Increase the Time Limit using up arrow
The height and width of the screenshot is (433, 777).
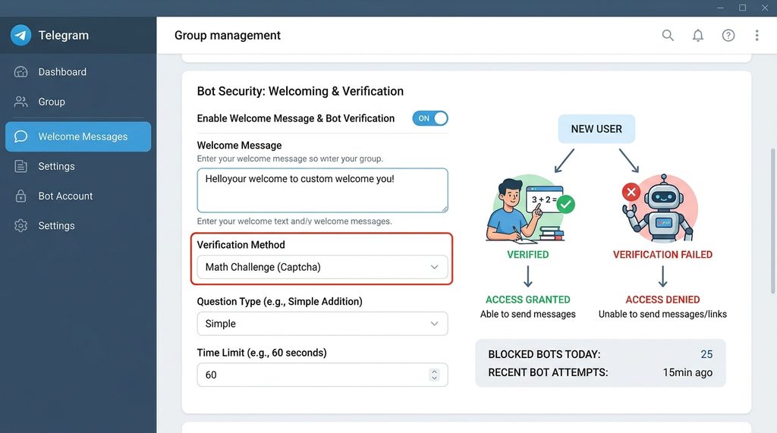coord(434,372)
